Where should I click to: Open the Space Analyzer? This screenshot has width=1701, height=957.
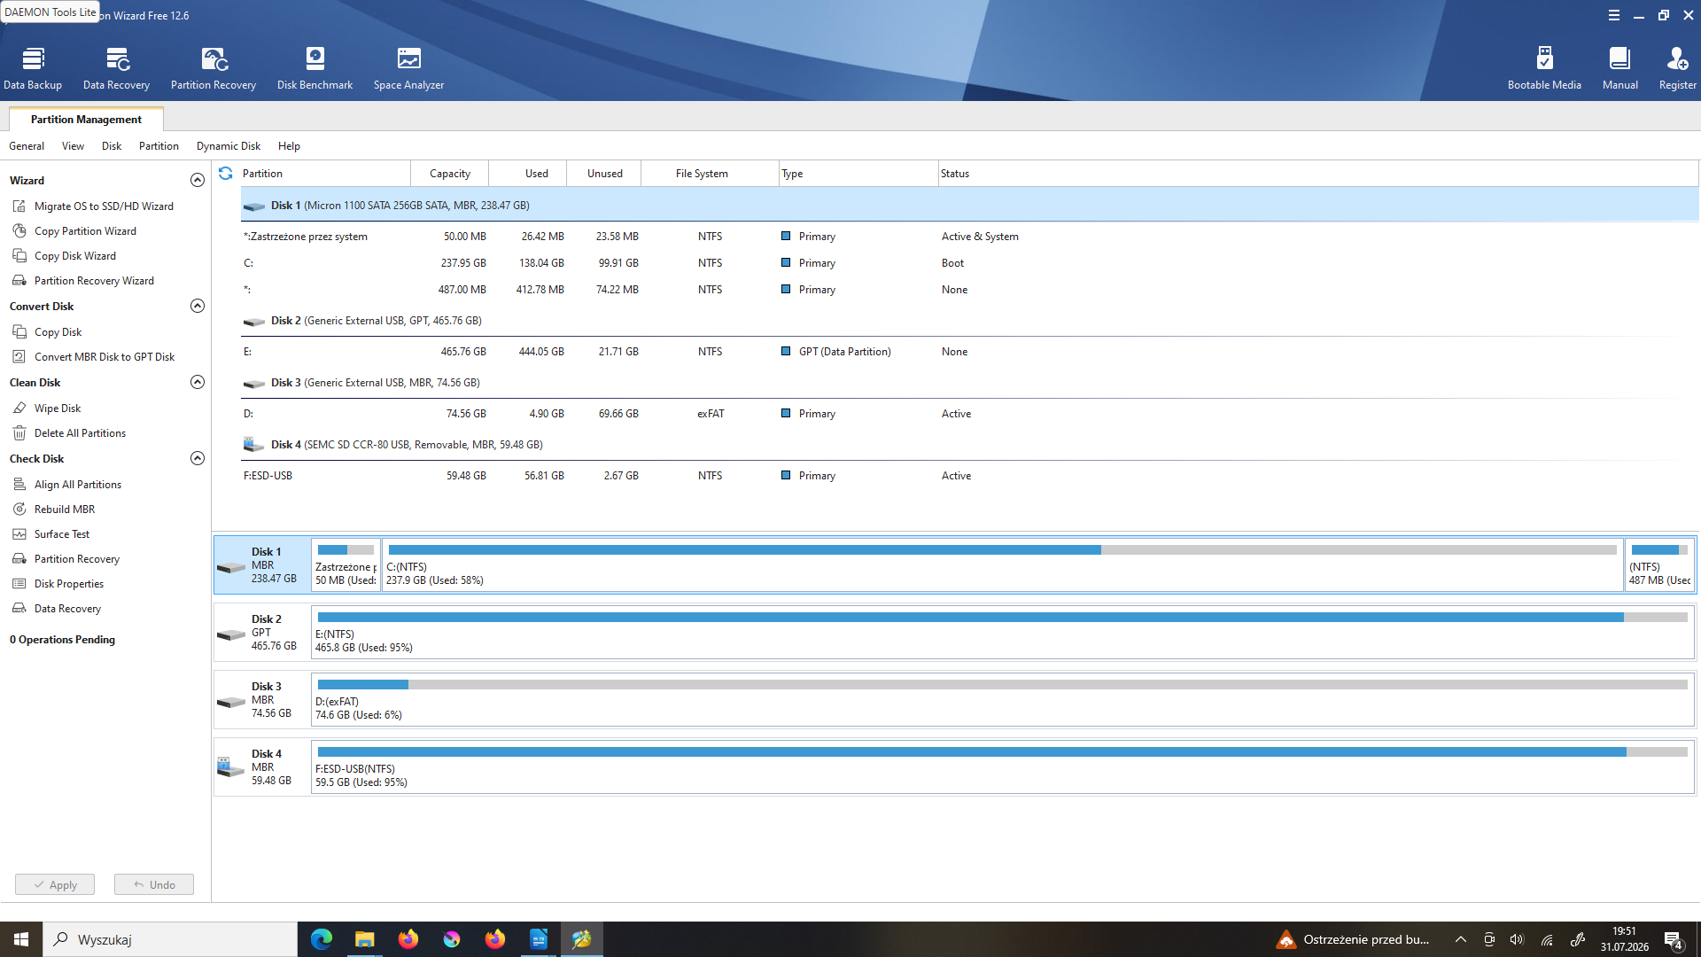click(x=408, y=68)
